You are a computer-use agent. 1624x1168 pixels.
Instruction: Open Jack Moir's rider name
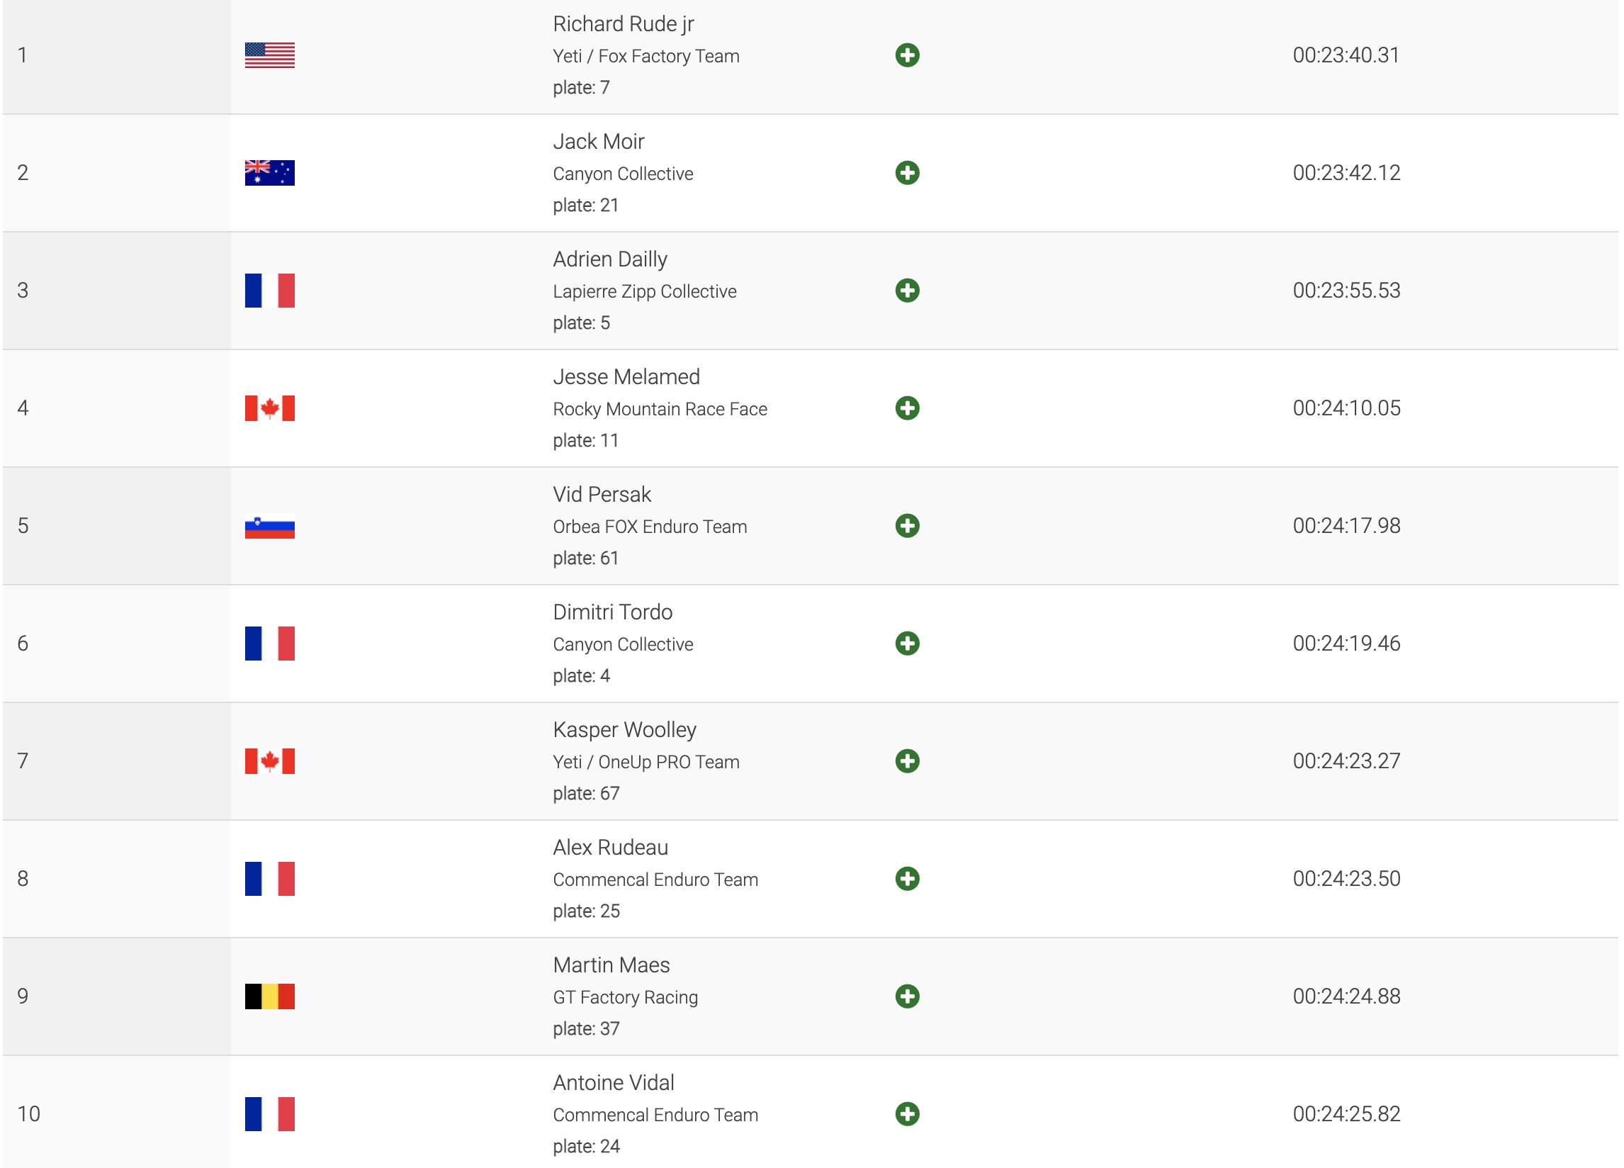point(598,142)
